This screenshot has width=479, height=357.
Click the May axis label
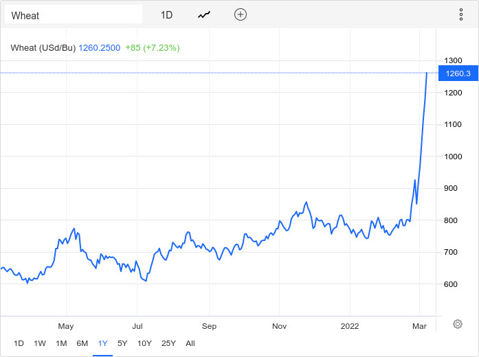click(66, 326)
